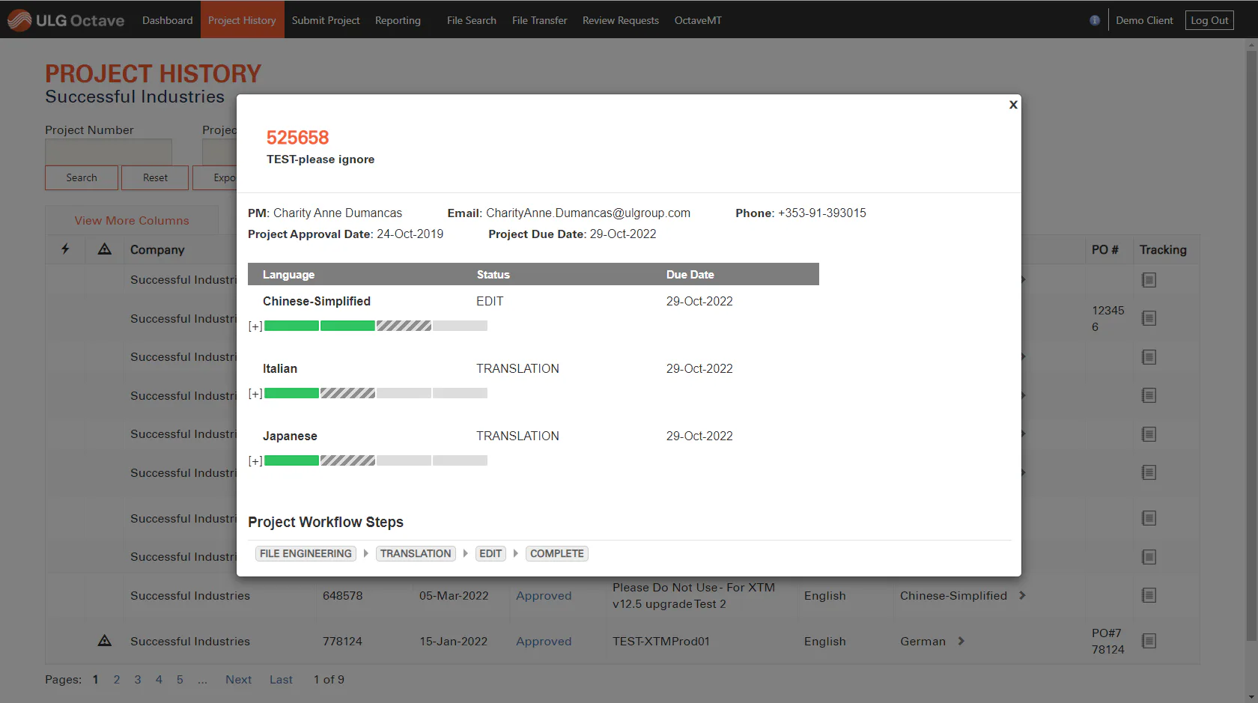Click the COMPLETE workflow step
This screenshot has width=1258, height=703.
point(557,553)
